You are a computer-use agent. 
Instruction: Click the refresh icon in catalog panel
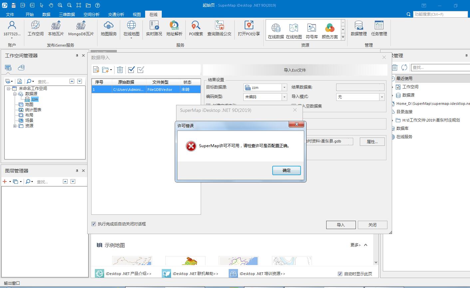click(404, 68)
